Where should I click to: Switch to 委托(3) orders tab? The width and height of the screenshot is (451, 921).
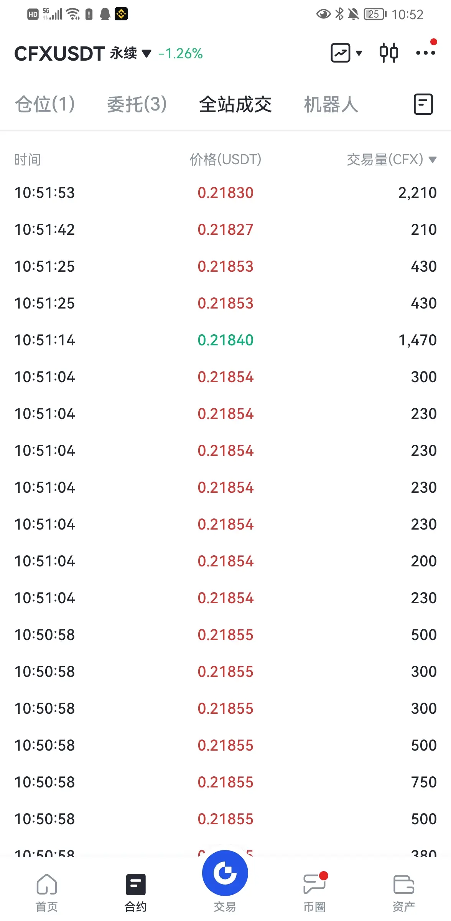(x=137, y=104)
